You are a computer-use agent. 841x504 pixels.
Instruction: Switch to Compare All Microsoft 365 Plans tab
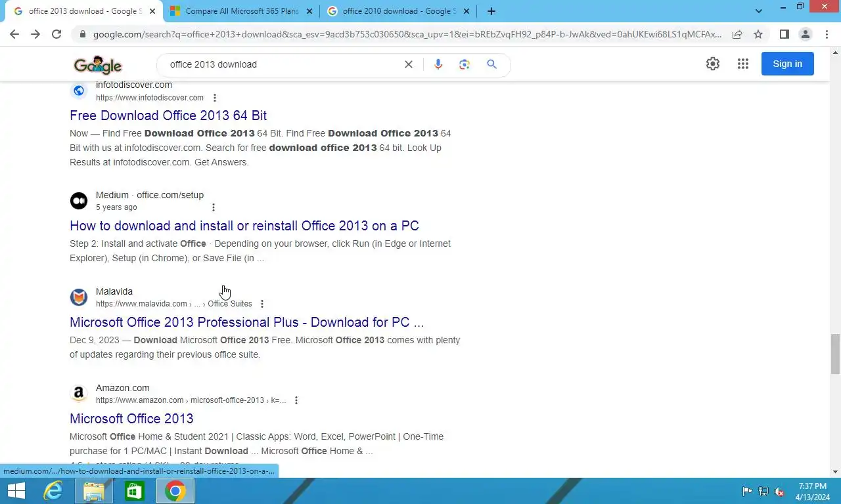(242, 11)
